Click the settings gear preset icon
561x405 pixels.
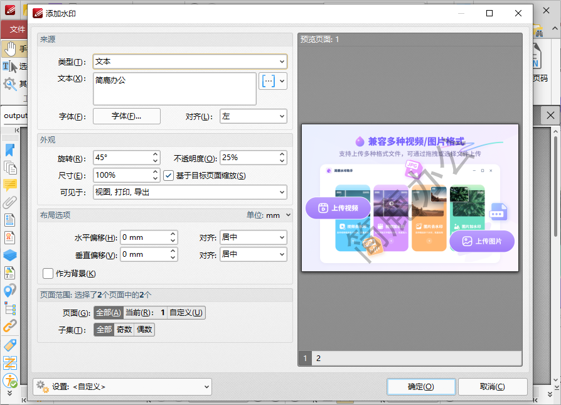42,386
